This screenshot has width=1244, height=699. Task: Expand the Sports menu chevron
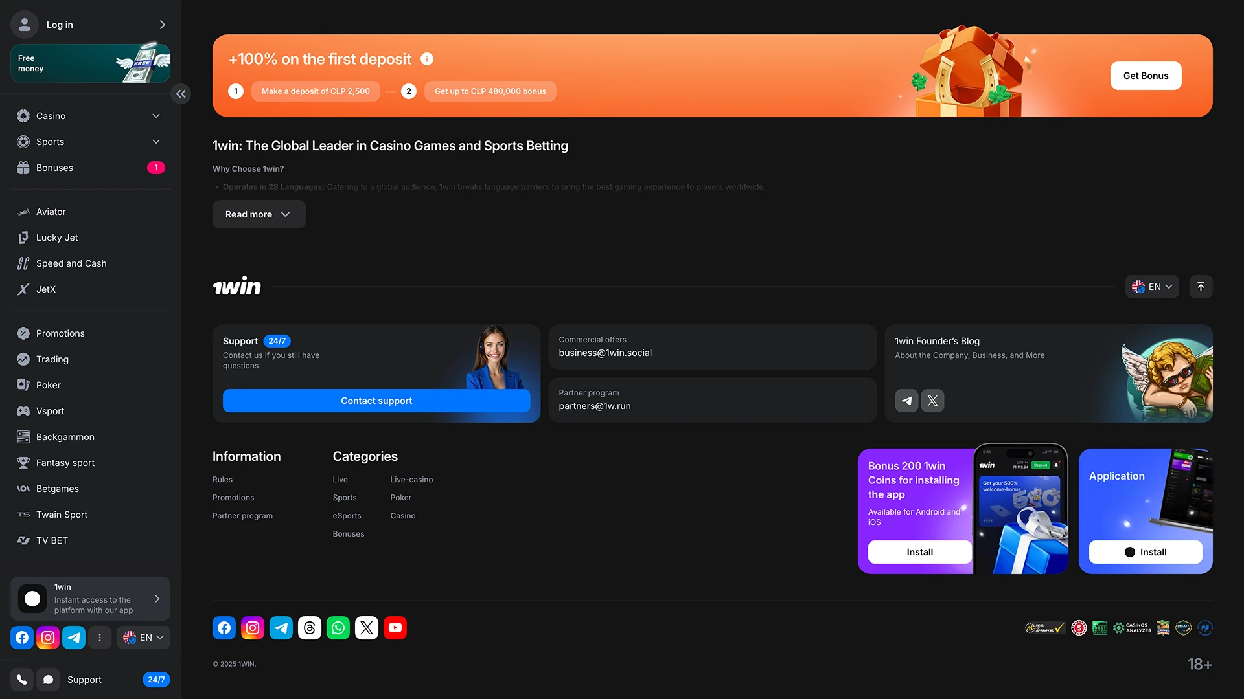click(x=156, y=142)
